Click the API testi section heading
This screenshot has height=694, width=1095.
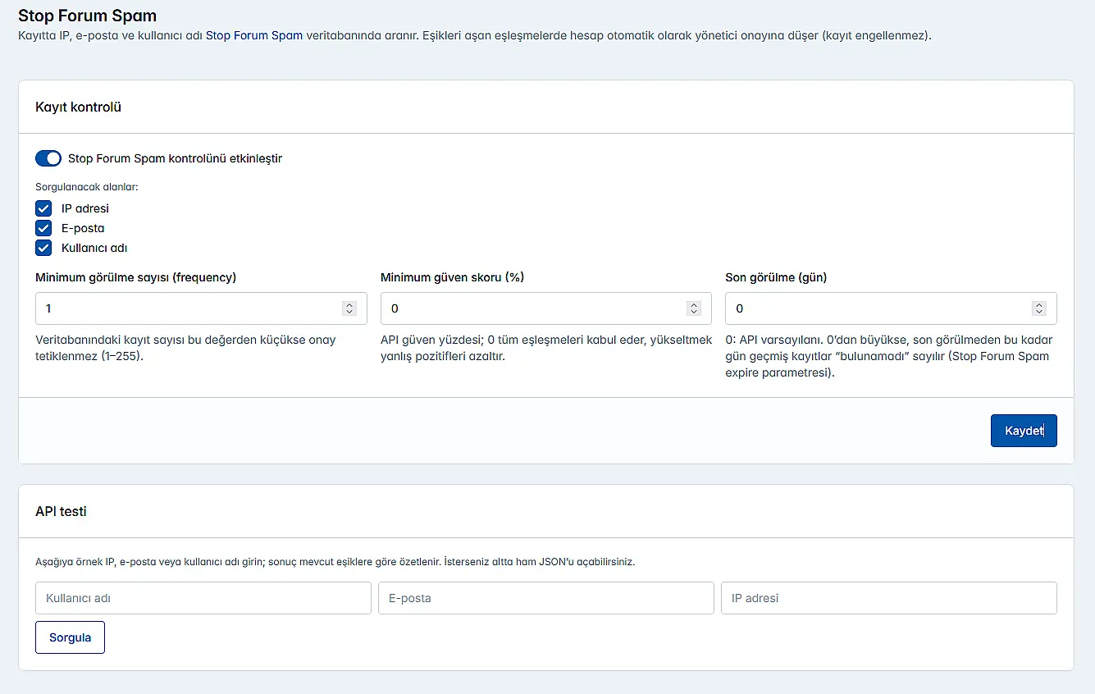tap(61, 511)
